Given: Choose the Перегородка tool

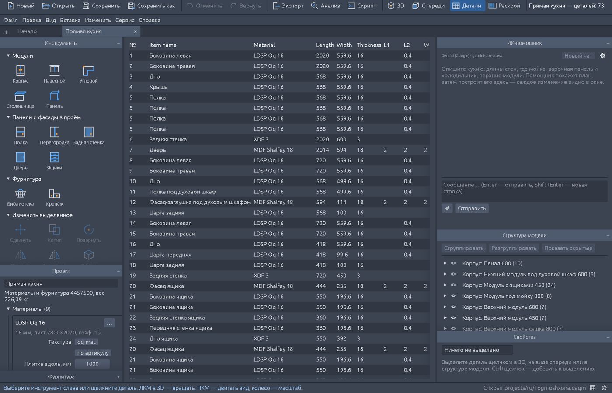Looking at the screenshot, I should (x=55, y=135).
